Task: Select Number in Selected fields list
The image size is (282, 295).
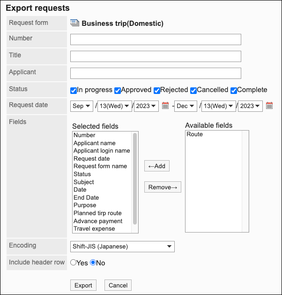Action: click(84, 135)
